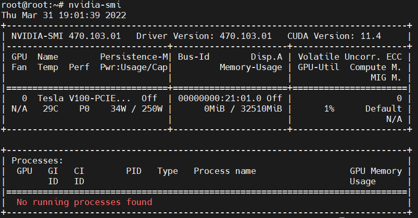Click the MIG mode value 'N/A'

click(394, 119)
